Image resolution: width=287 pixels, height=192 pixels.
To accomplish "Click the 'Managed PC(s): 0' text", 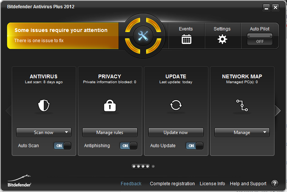I will (x=242, y=82).
